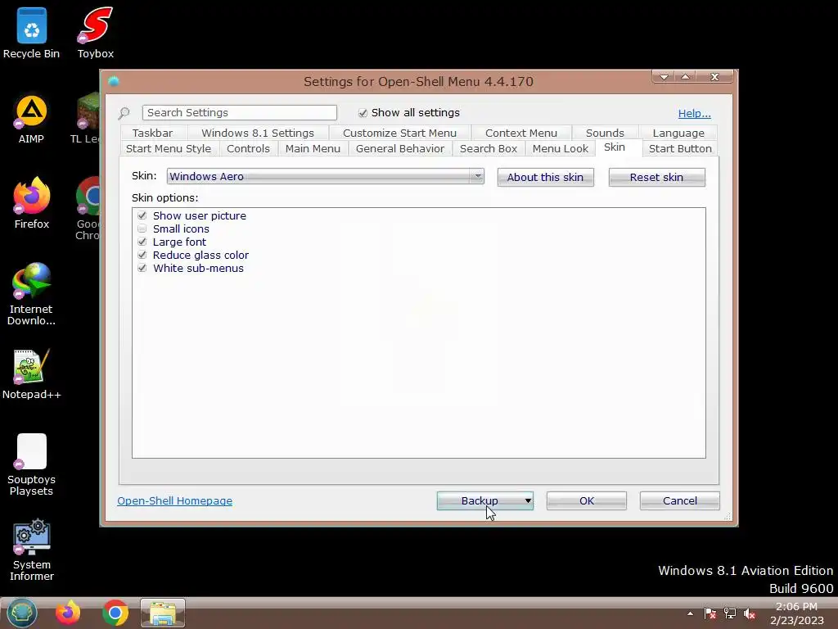The width and height of the screenshot is (838, 629).
Task: Uncheck White sub-menus option
Action: pyautogui.click(x=142, y=268)
